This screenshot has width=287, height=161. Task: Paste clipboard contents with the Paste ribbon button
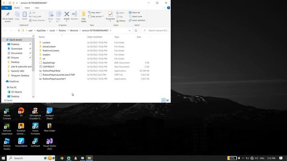25,16
